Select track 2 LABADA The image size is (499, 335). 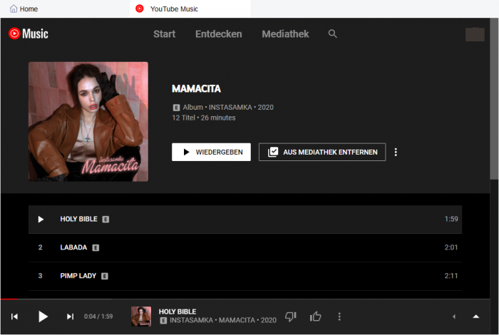(x=245, y=247)
